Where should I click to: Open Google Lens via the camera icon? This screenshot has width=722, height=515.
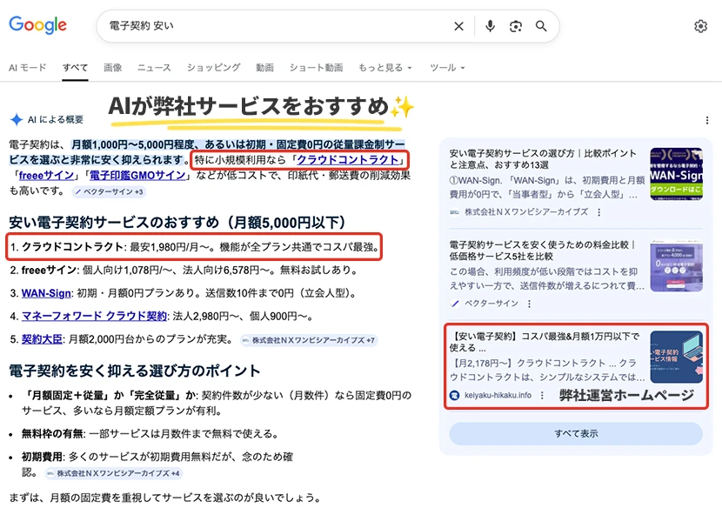515,26
